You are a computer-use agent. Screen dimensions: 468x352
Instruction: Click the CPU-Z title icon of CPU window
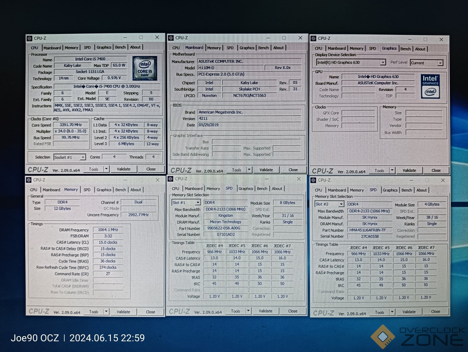click(29, 38)
